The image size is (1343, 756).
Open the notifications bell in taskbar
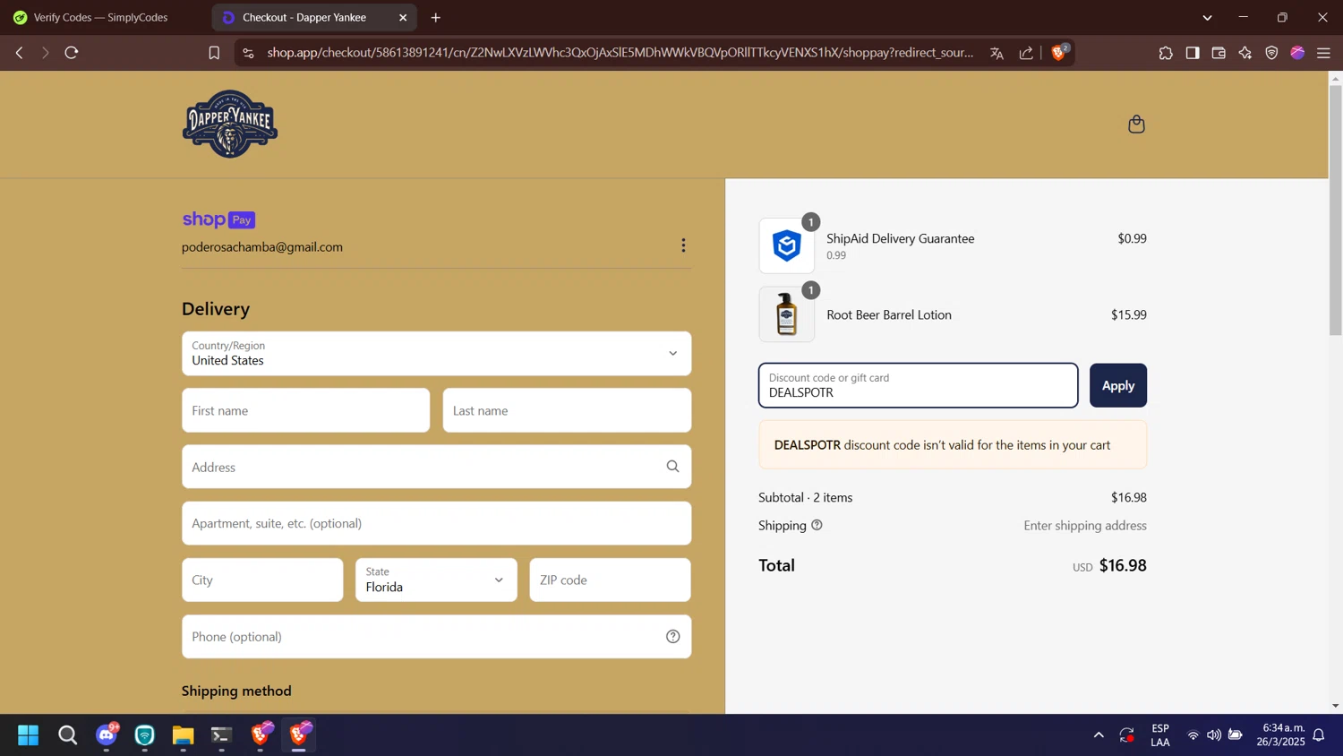pos(1319,735)
